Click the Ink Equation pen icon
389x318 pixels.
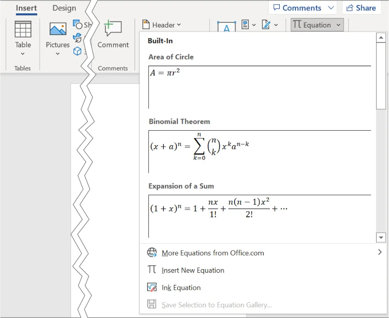(x=152, y=287)
